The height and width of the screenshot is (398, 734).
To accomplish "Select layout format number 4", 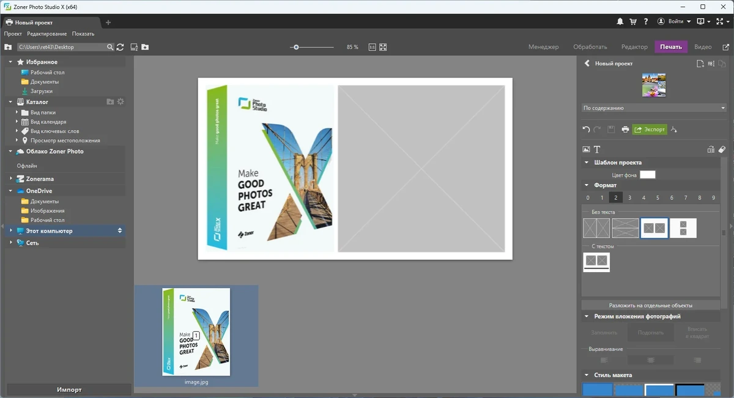I will 643,197.
